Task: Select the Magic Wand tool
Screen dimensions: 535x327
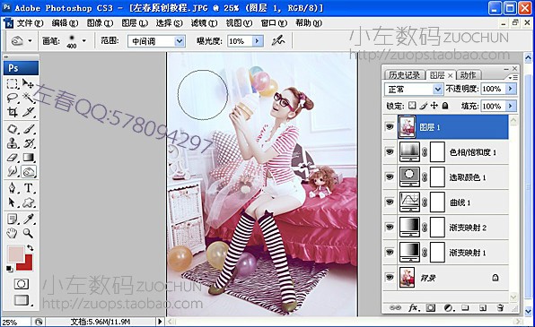Action: point(29,99)
